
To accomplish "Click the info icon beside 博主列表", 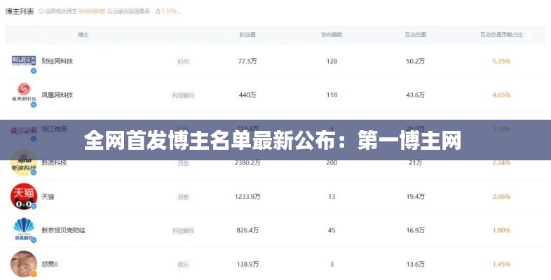I will point(41,12).
